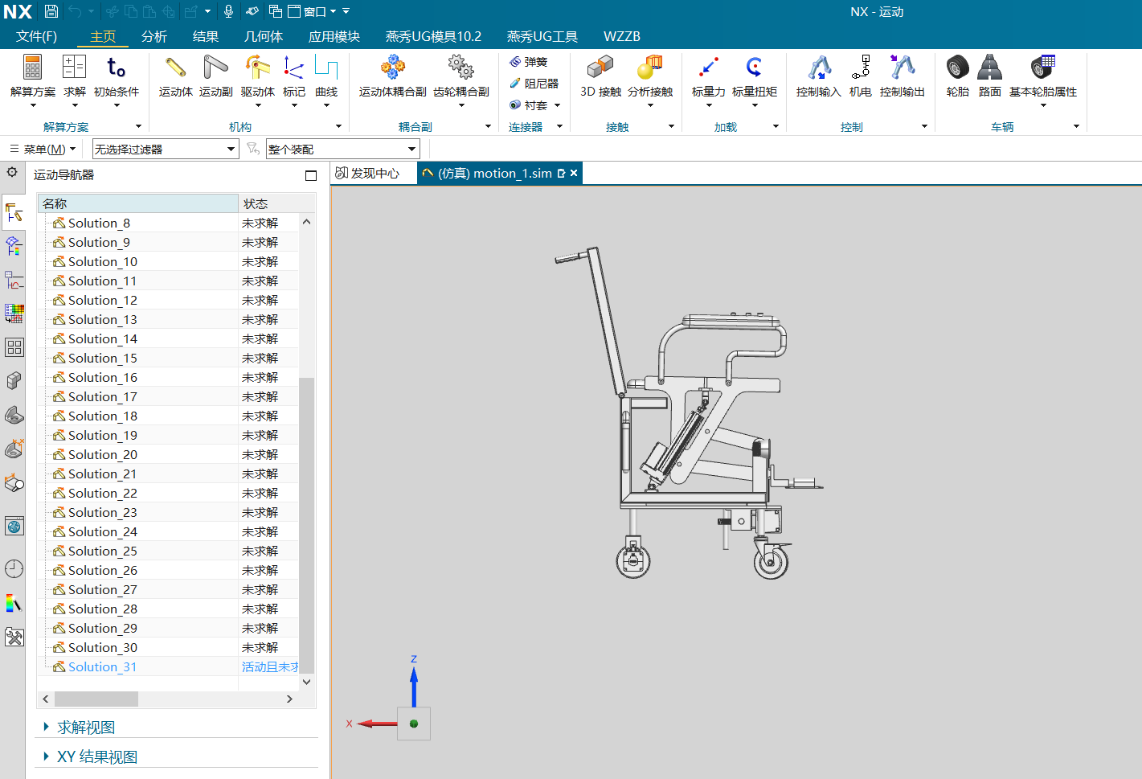Click the 分析接触 analytical contact icon

[650, 67]
